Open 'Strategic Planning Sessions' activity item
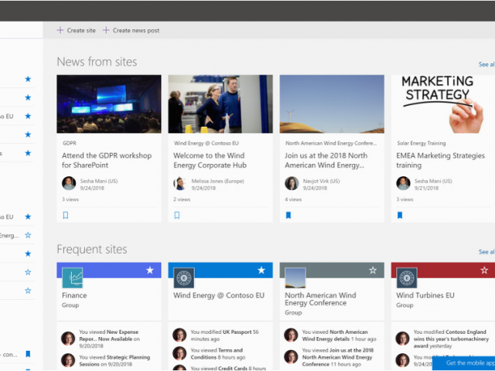This screenshot has height=371, width=495. pyautogui.click(x=114, y=361)
